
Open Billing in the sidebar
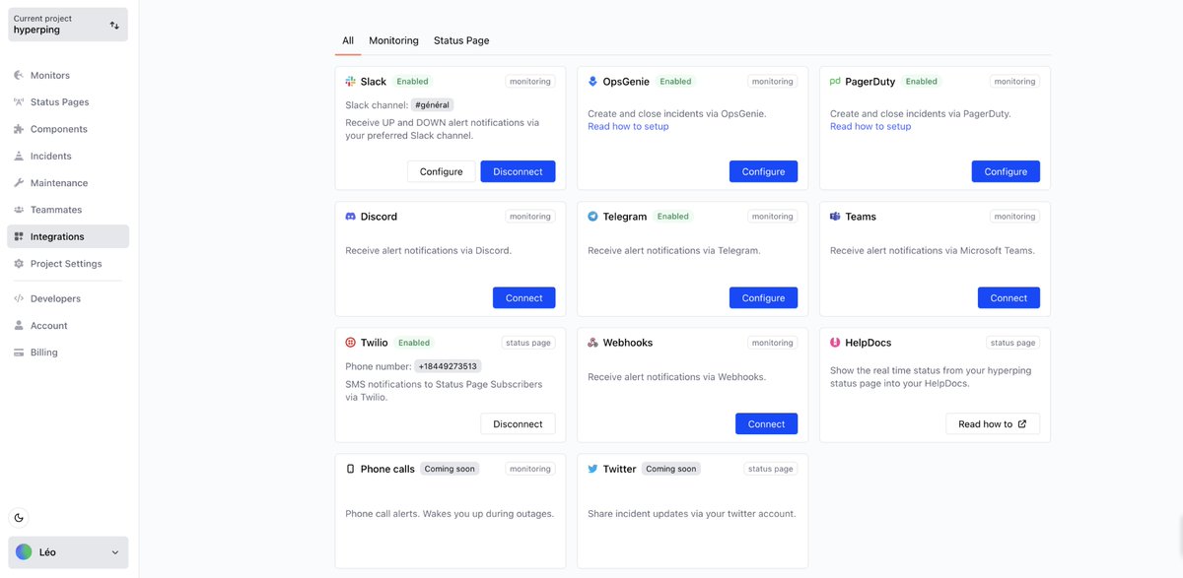(x=68, y=353)
